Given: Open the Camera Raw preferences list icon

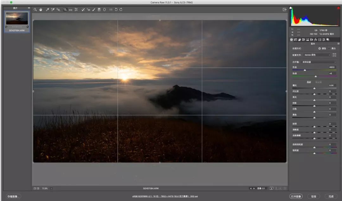Looking at the screenshot, I should point(111,9).
